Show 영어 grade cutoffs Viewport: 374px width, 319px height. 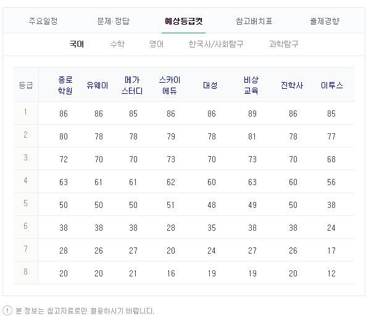[x=156, y=44]
